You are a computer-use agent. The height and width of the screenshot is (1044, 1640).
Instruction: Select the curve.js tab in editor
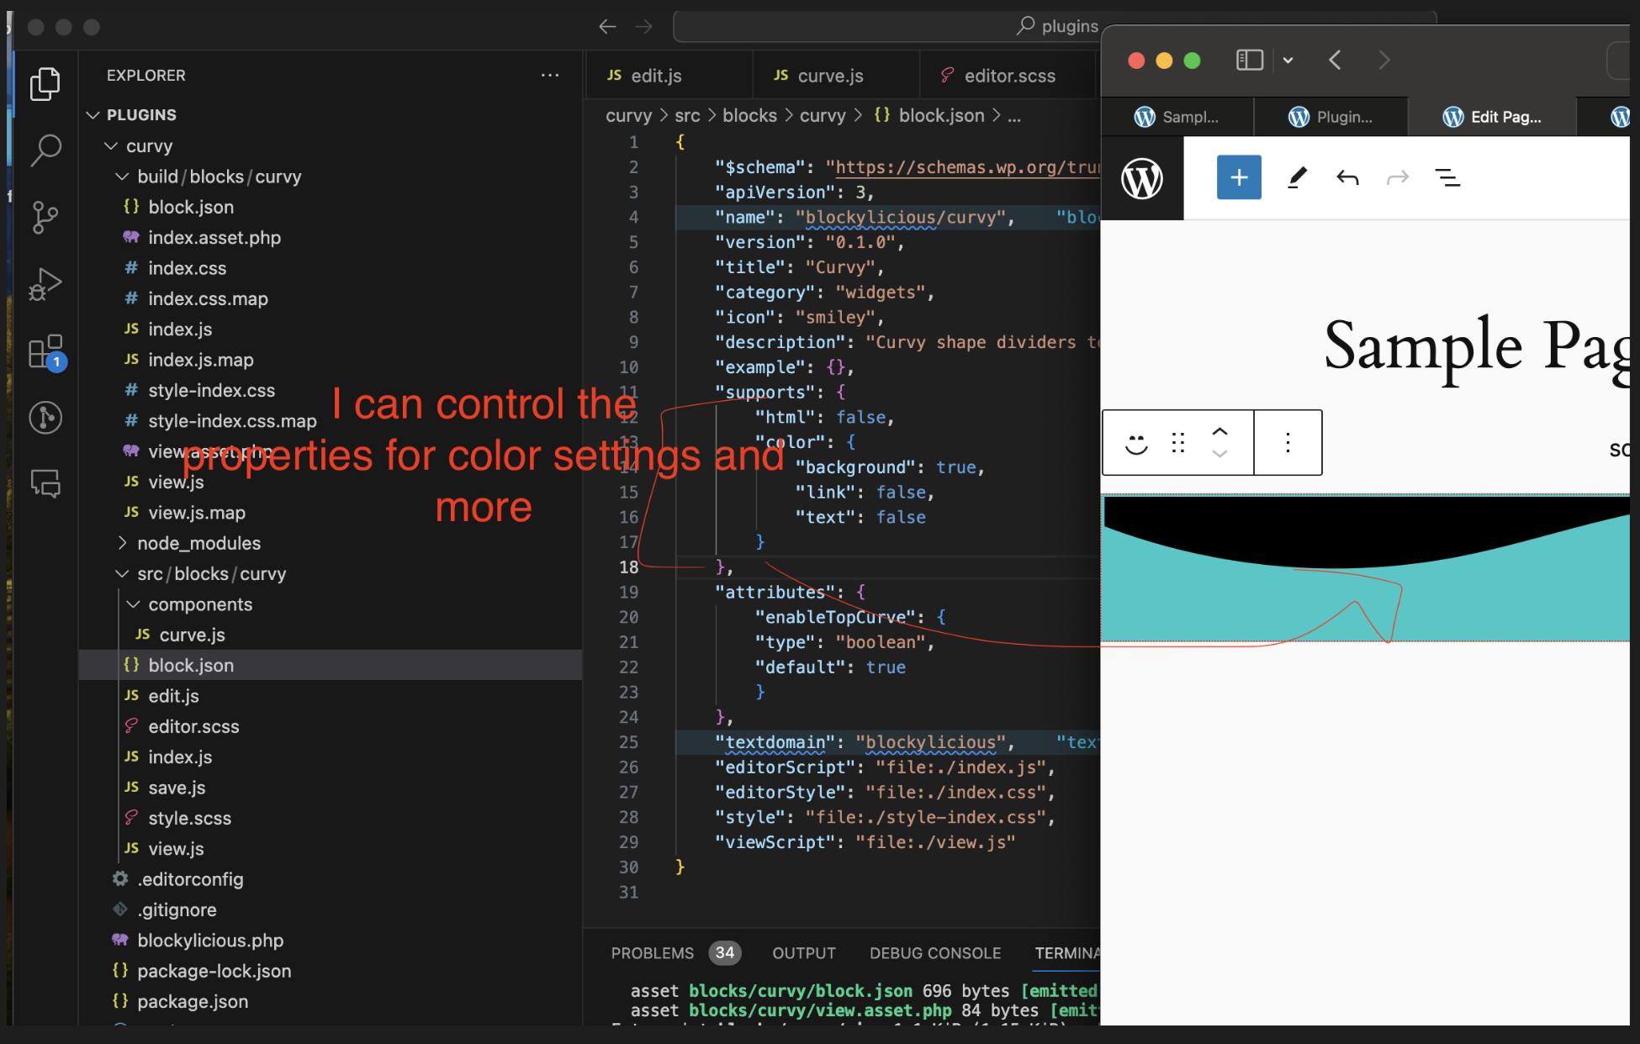tap(829, 77)
